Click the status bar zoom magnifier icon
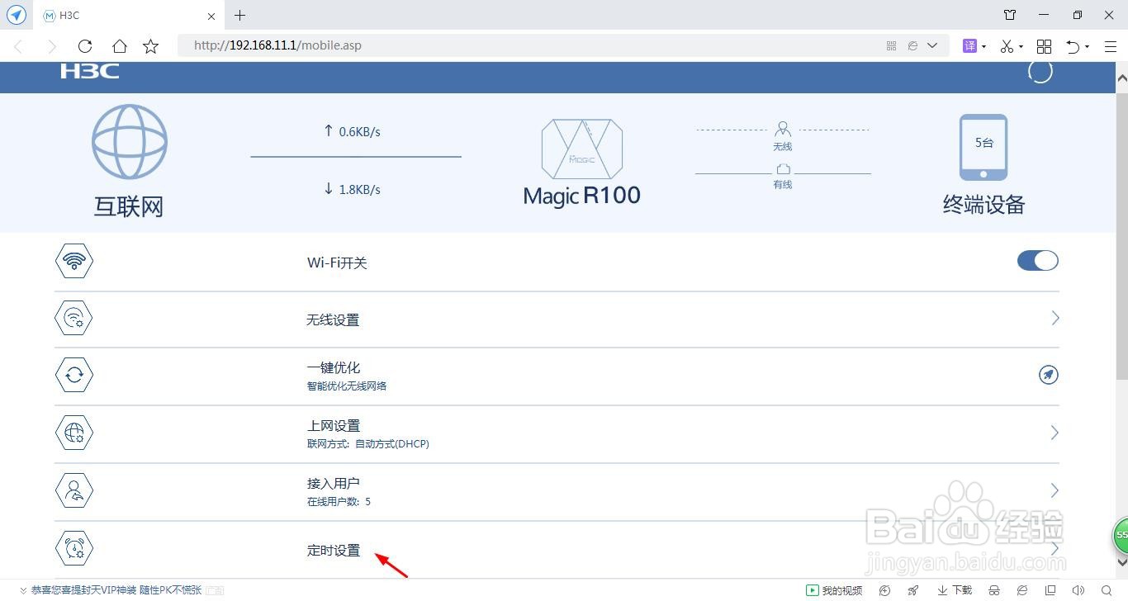The image size is (1128, 601). [x=1107, y=590]
